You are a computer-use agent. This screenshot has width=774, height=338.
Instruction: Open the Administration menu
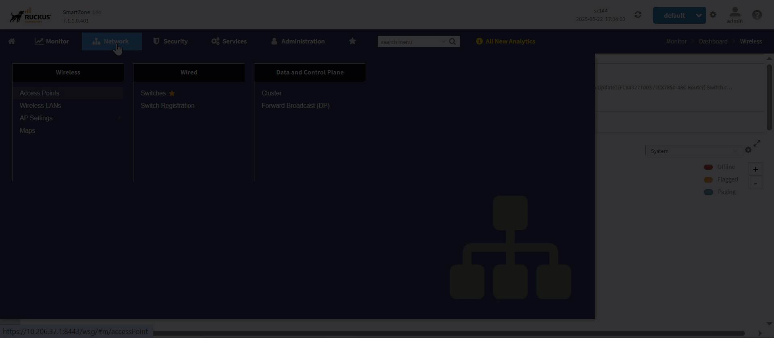pyautogui.click(x=298, y=41)
